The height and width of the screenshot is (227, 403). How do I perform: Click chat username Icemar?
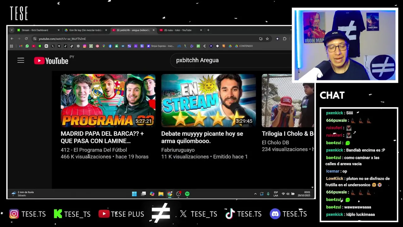(x=333, y=171)
